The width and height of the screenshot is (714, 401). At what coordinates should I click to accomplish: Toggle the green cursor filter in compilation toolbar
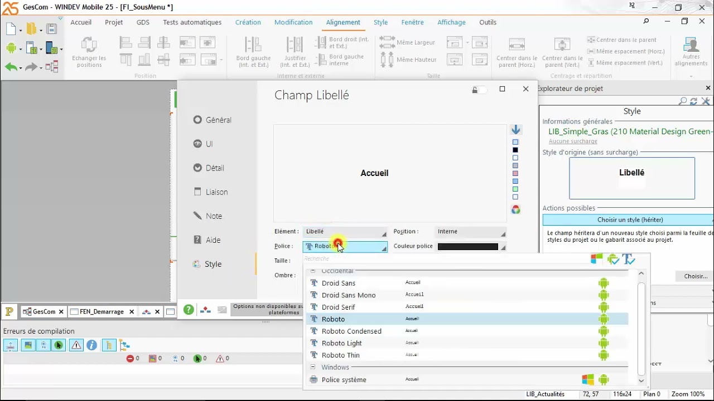coord(59,345)
